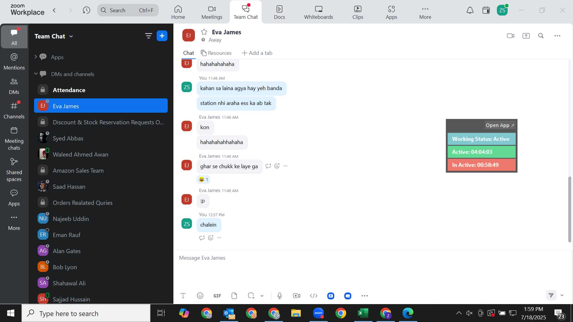Open the calendar icon in top bar
Image resolution: width=573 pixels, height=322 pixels.
[x=486, y=10]
